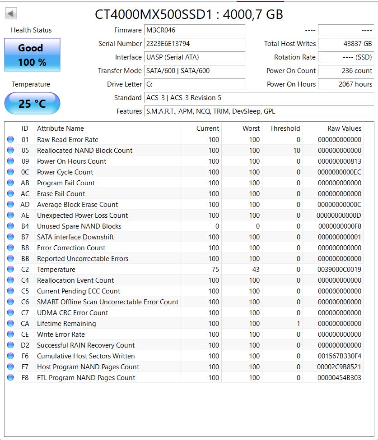This screenshot has width=378, height=440.
Task: Click raw value 00000454B303
Action: (x=339, y=378)
